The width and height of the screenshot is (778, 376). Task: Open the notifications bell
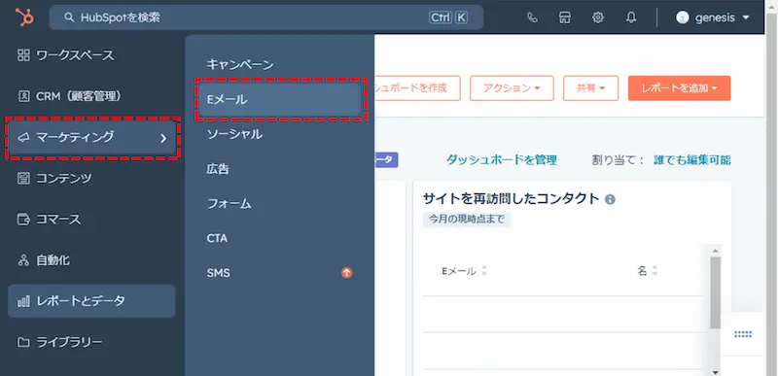[630, 17]
